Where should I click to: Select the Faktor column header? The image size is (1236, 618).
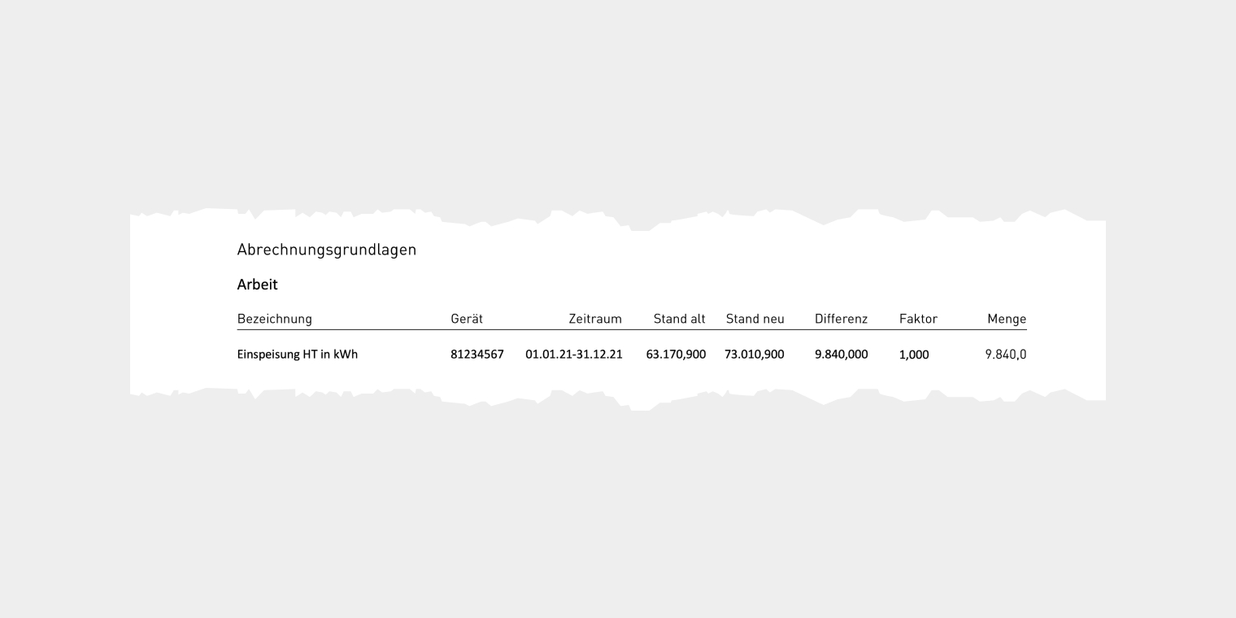[918, 319]
